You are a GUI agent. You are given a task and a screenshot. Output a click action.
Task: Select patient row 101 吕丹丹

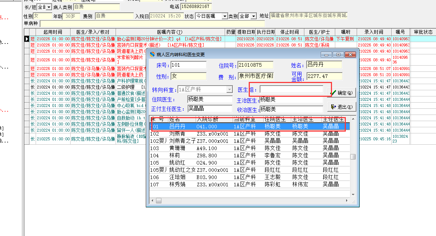250,127
